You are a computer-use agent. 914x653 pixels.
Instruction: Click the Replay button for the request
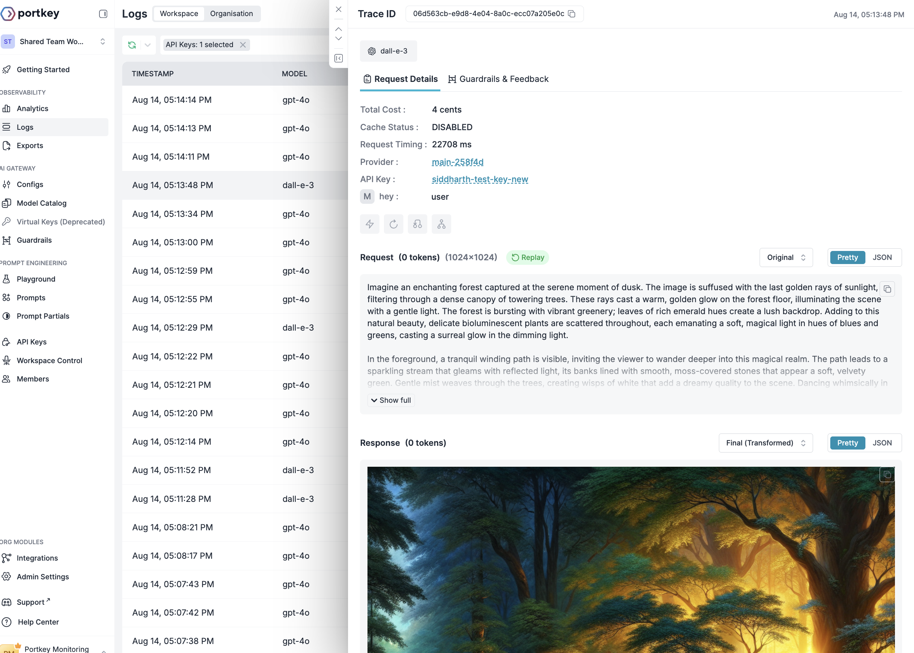(527, 257)
